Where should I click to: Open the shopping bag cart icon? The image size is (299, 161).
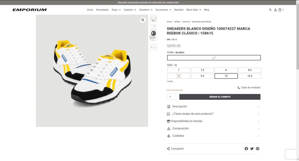click(280, 10)
